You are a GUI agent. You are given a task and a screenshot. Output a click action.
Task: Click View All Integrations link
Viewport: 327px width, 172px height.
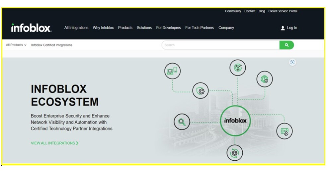tap(53, 143)
